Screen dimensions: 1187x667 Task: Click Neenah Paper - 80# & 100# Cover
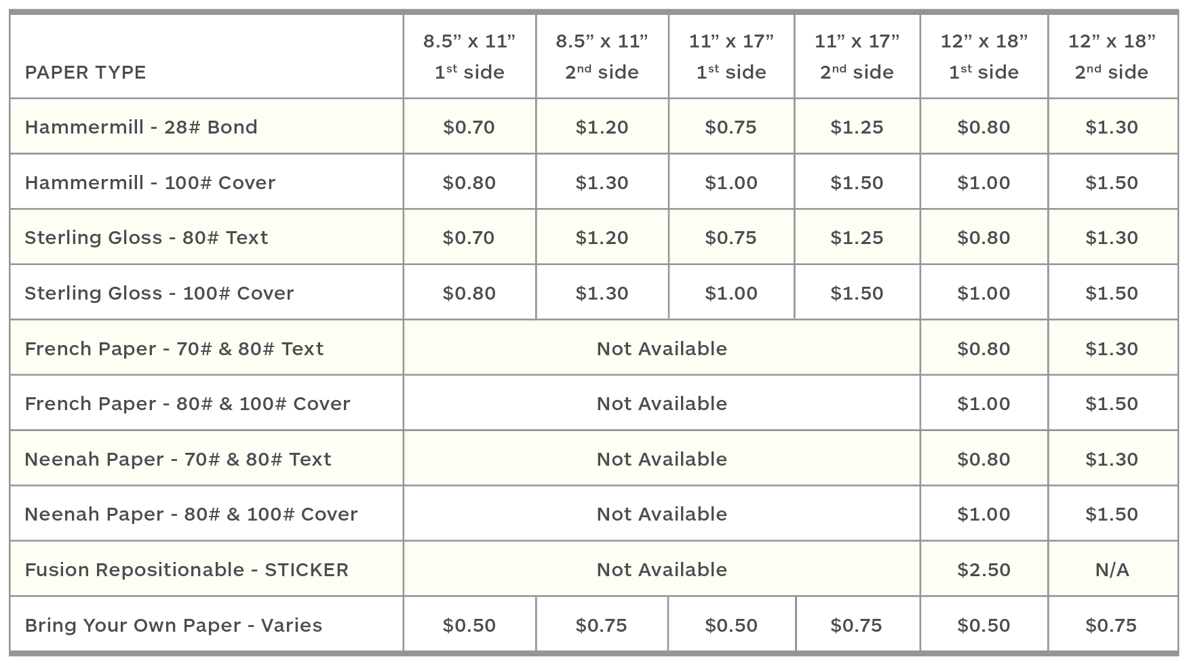[x=191, y=514]
